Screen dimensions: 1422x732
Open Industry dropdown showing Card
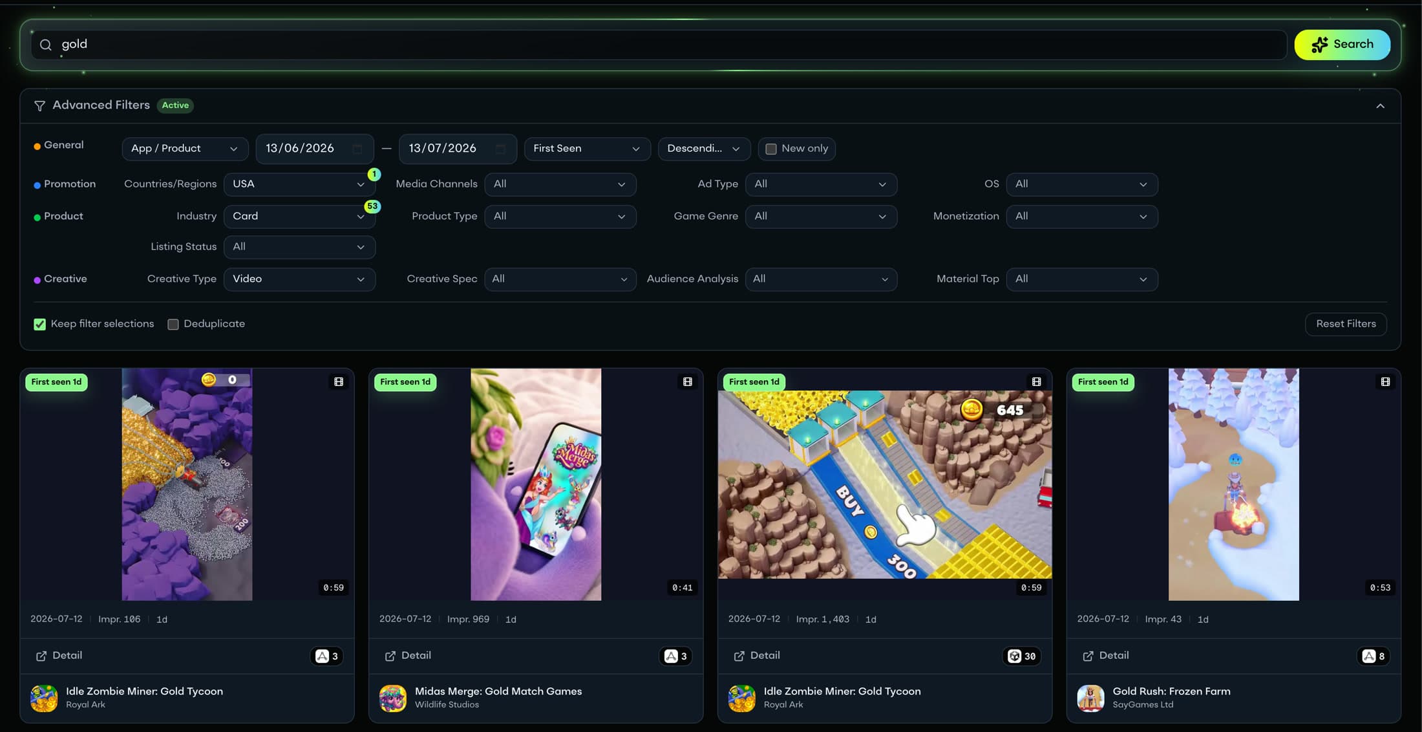click(x=299, y=217)
